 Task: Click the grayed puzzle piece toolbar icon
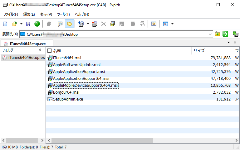49,24
